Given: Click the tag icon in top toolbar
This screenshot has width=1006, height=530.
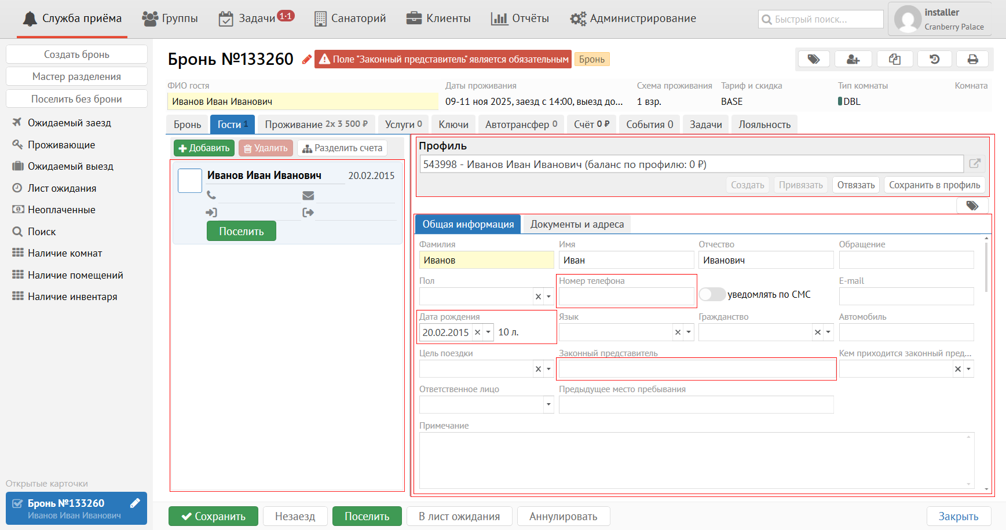Looking at the screenshot, I should [x=814, y=59].
